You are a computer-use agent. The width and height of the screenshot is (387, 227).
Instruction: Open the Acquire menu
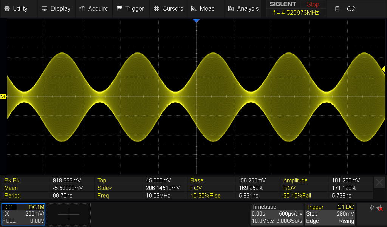(94, 8)
